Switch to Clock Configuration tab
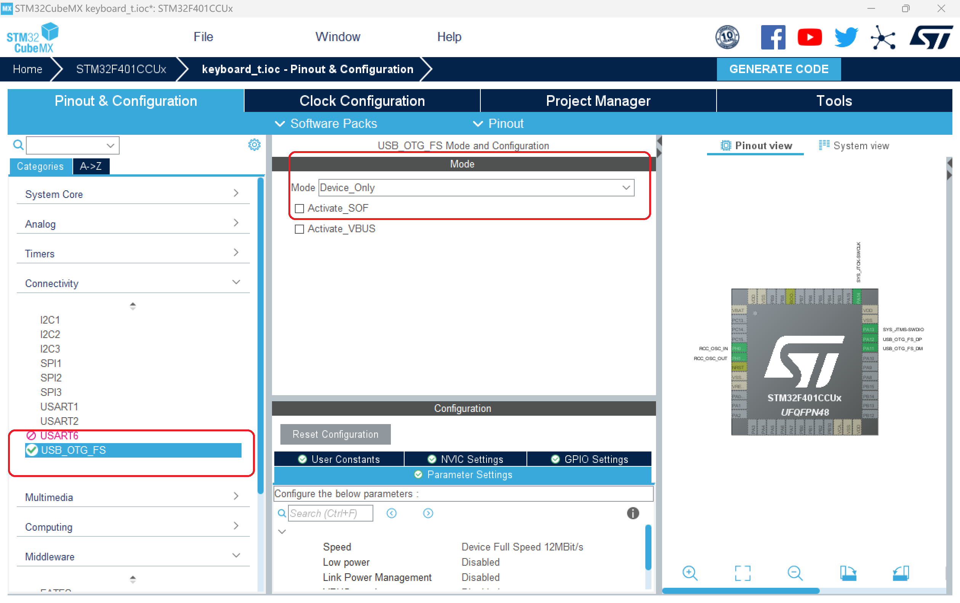The height and width of the screenshot is (603, 960). (x=362, y=101)
